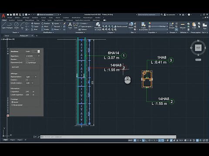This screenshot has height=156, width=209.
Task: Click the search keyword field
Action: [148, 15]
